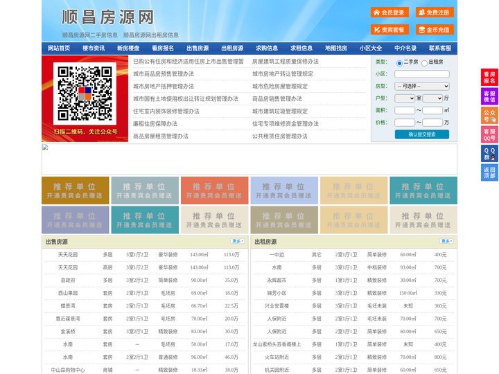
Task: Click the brown 推荐单位 banner tile
Action: pyautogui.click(x=76, y=190)
